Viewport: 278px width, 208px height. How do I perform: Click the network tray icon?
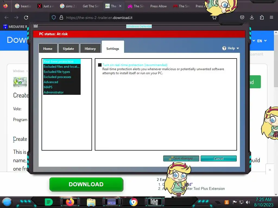click(241, 202)
